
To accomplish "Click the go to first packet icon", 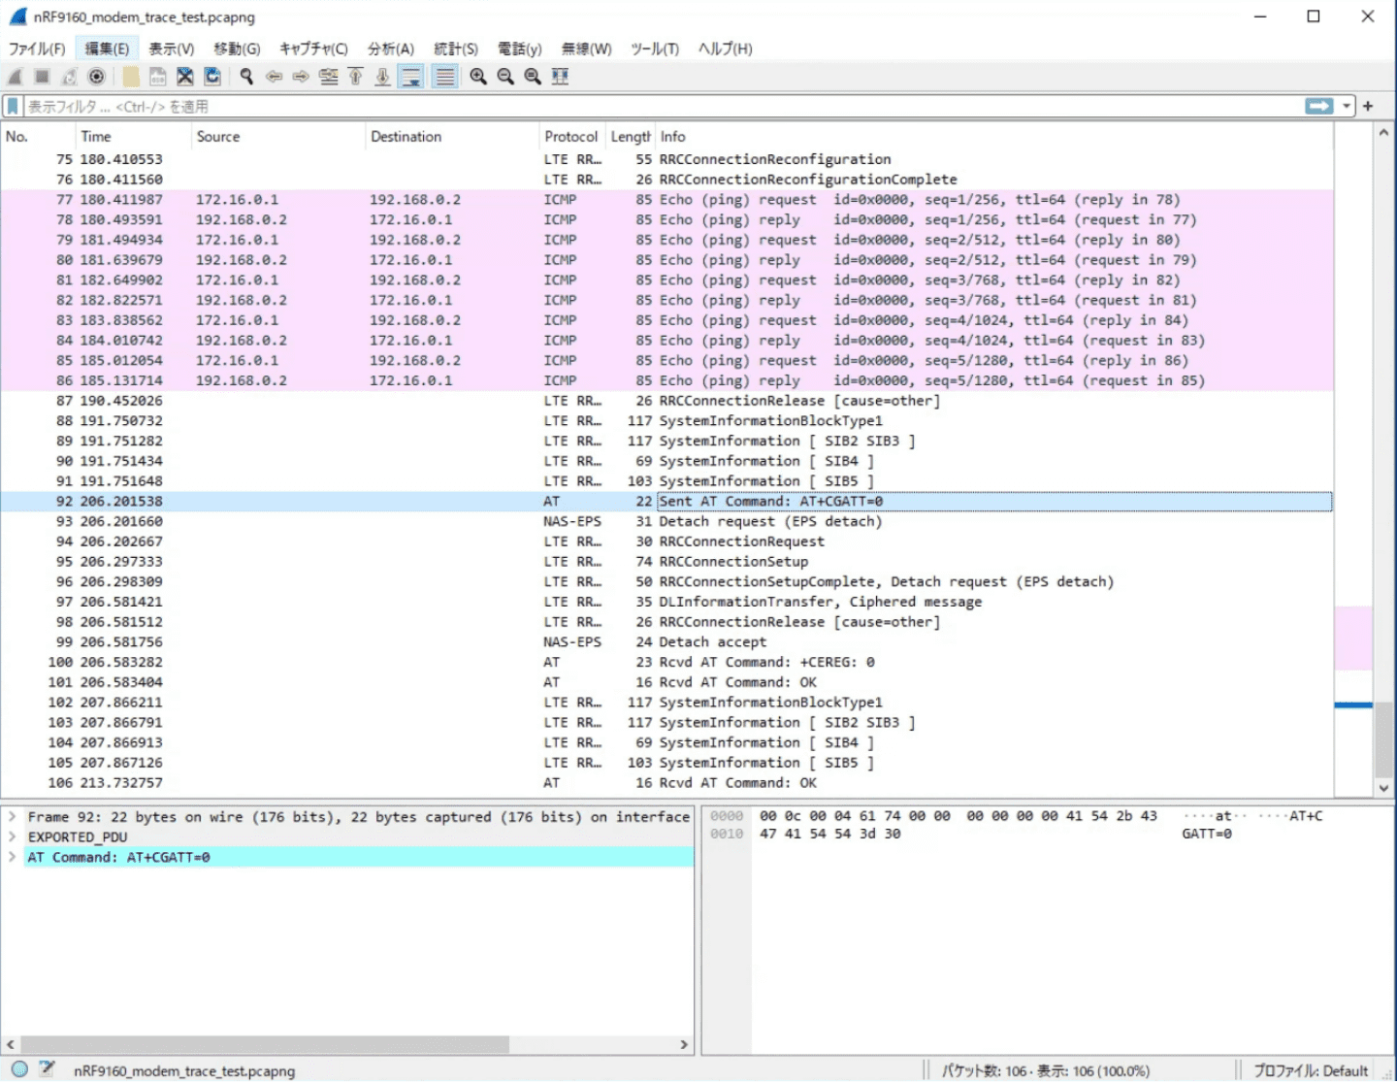I will click(356, 77).
